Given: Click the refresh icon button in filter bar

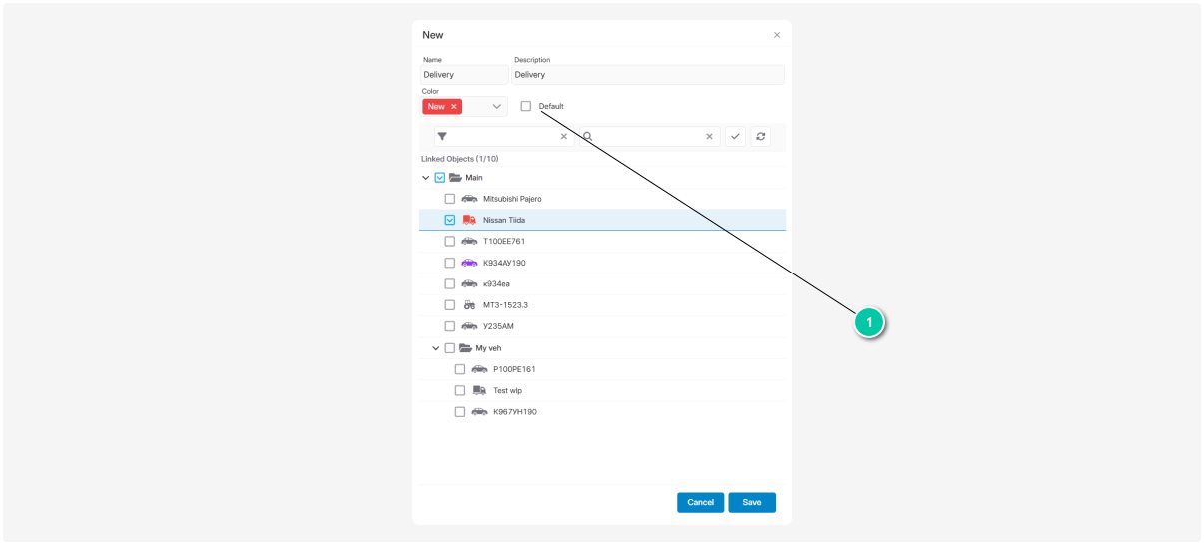Looking at the screenshot, I should (761, 137).
